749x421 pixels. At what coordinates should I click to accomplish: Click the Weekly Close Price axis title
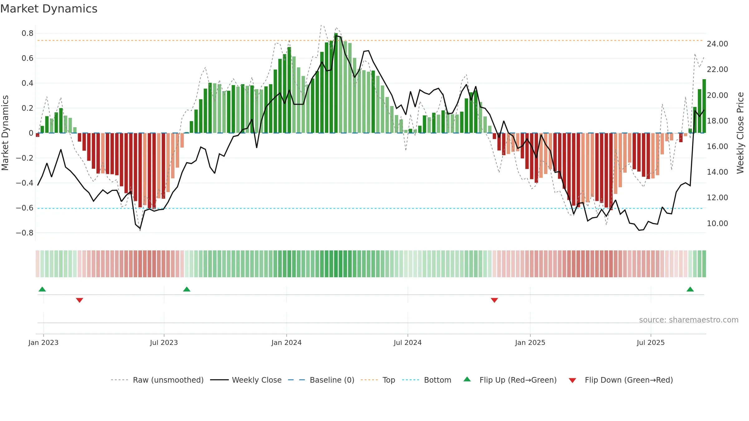(x=740, y=133)
